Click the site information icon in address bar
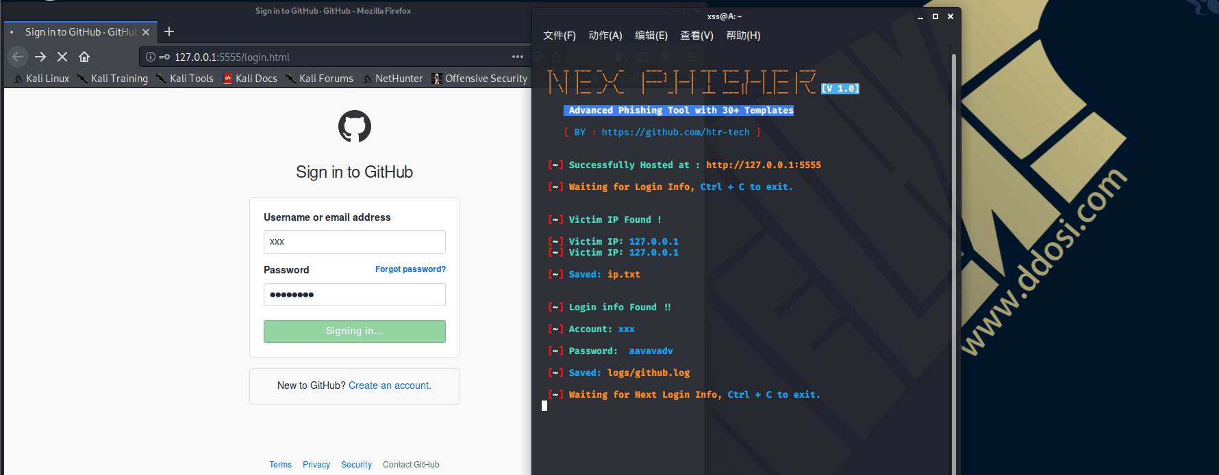The image size is (1219, 475). [151, 57]
